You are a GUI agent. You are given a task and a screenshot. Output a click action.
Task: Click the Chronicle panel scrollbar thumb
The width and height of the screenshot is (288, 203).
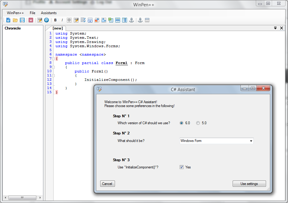22,198
